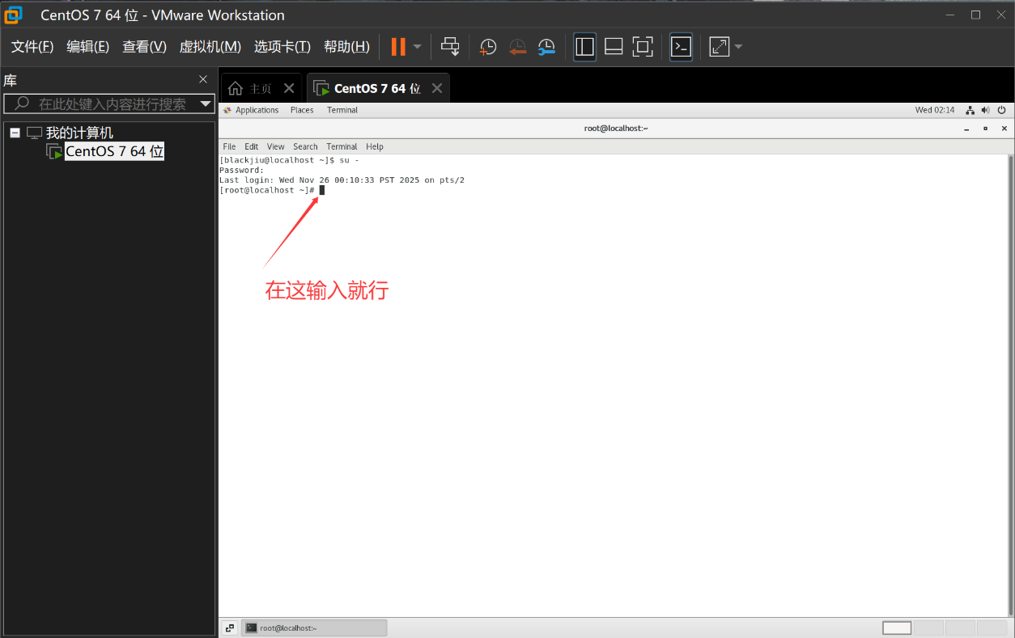Screen dimensions: 1015x638
Task: Select root@localhost:~ from the guest taskbar
Action: tap(314, 627)
